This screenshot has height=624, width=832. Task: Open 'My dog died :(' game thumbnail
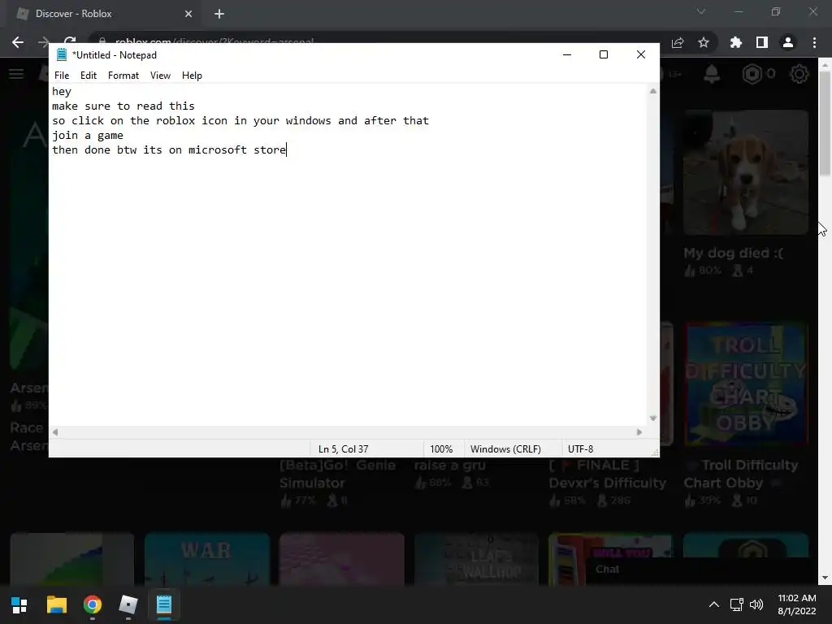click(746, 172)
